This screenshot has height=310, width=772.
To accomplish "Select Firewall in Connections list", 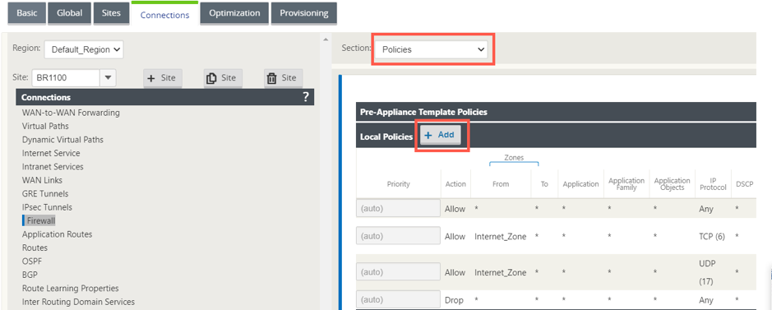I will 41,221.
